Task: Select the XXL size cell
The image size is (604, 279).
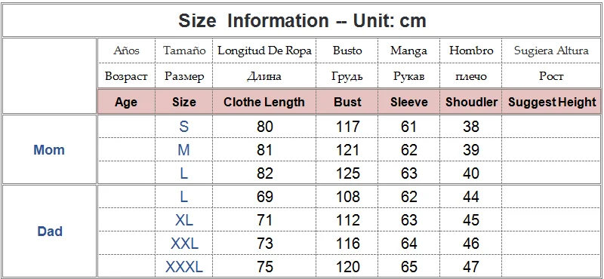Action: tap(184, 244)
